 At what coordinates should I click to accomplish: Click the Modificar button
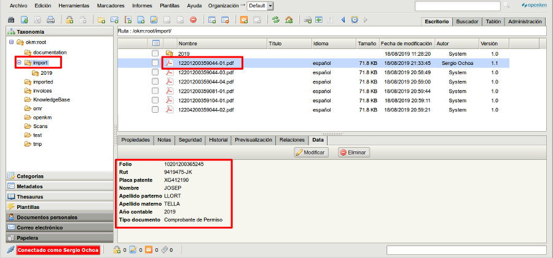[311, 152]
